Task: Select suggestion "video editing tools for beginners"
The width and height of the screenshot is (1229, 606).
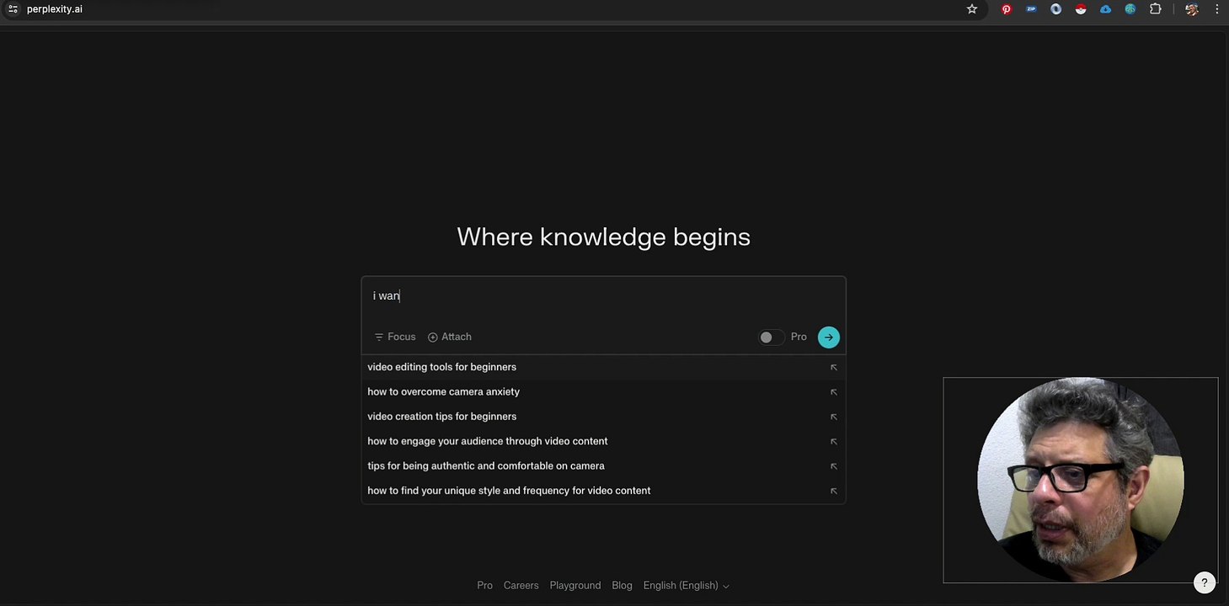Action: click(441, 367)
